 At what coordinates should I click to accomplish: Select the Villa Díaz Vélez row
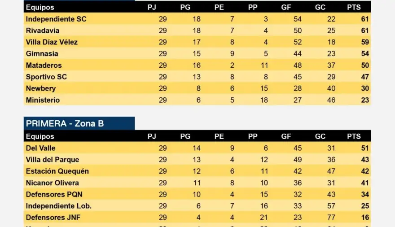pyautogui.click(x=197, y=42)
